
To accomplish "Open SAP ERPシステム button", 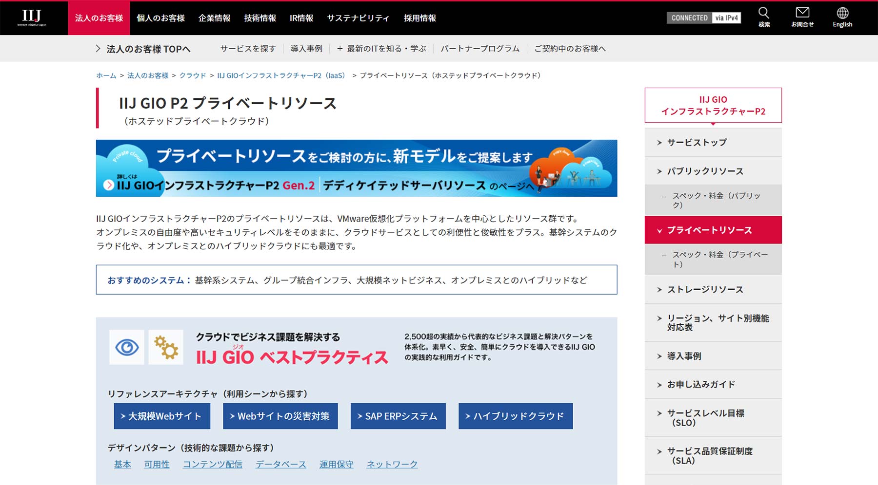I will tap(398, 416).
